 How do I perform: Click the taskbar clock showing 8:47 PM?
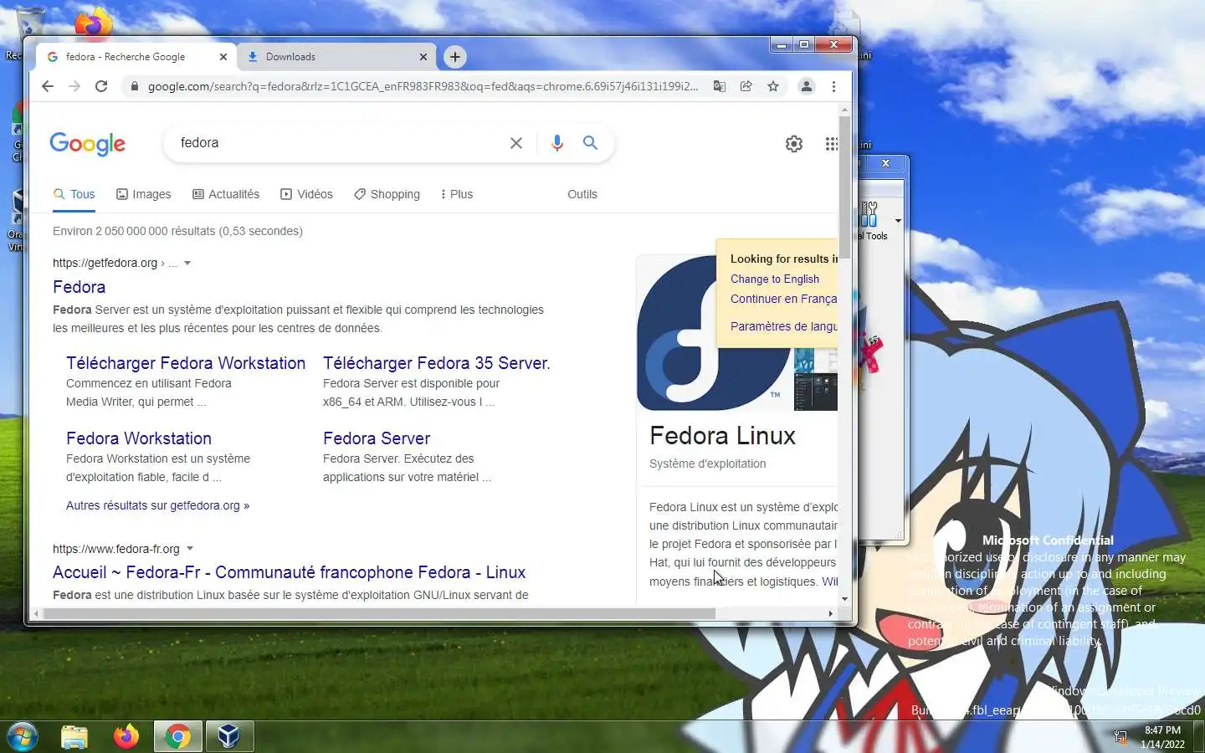pos(1162,737)
